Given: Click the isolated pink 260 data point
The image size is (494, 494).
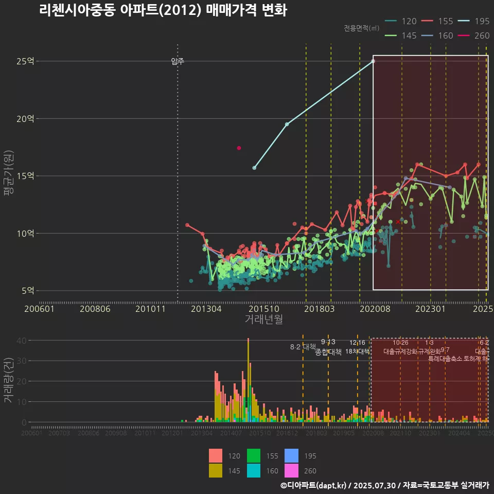Looking at the screenshot, I should point(239,148).
